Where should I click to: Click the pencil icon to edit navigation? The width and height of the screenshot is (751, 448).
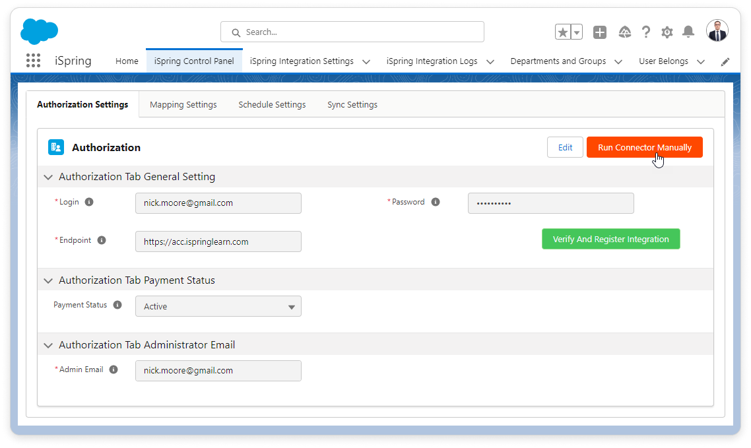pos(725,61)
